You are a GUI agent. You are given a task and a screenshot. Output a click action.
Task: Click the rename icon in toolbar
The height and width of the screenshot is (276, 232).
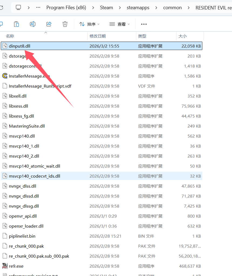point(33,24)
